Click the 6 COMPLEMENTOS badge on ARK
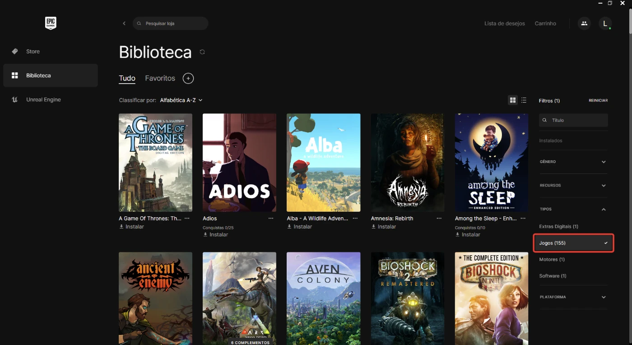This screenshot has width=632, height=345. tap(251, 342)
